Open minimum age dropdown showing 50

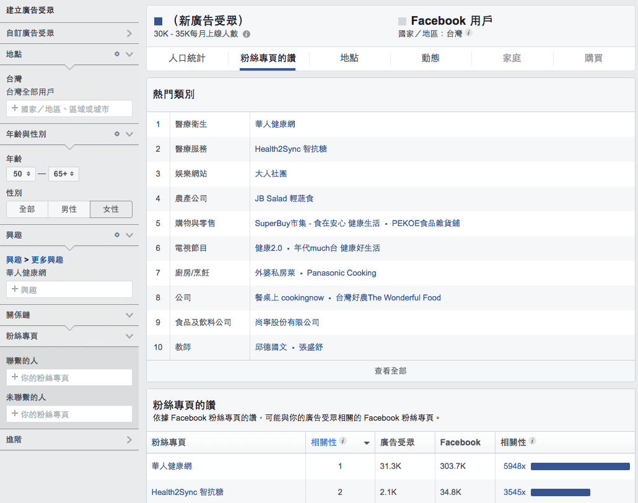click(x=20, y=174)
